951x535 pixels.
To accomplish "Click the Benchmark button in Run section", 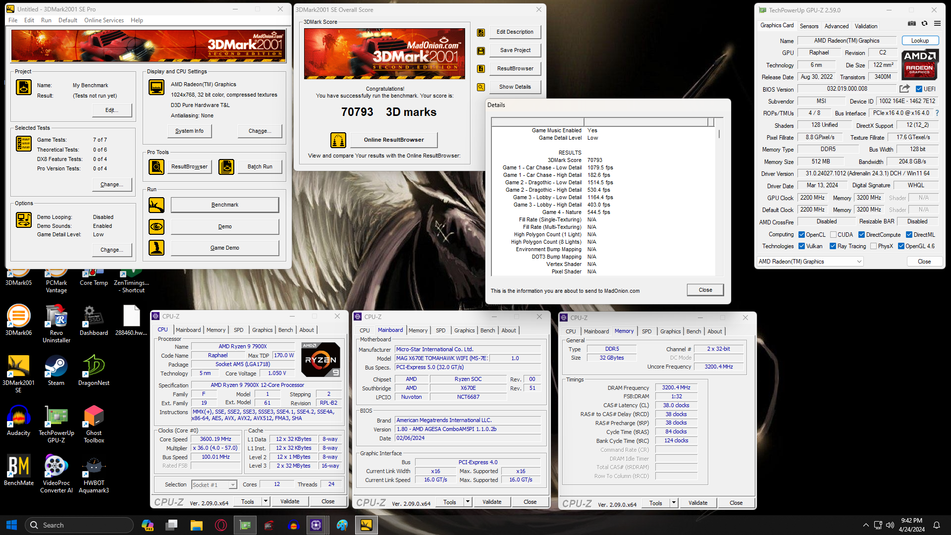I will pyautogui.click(x=225, y=205).
